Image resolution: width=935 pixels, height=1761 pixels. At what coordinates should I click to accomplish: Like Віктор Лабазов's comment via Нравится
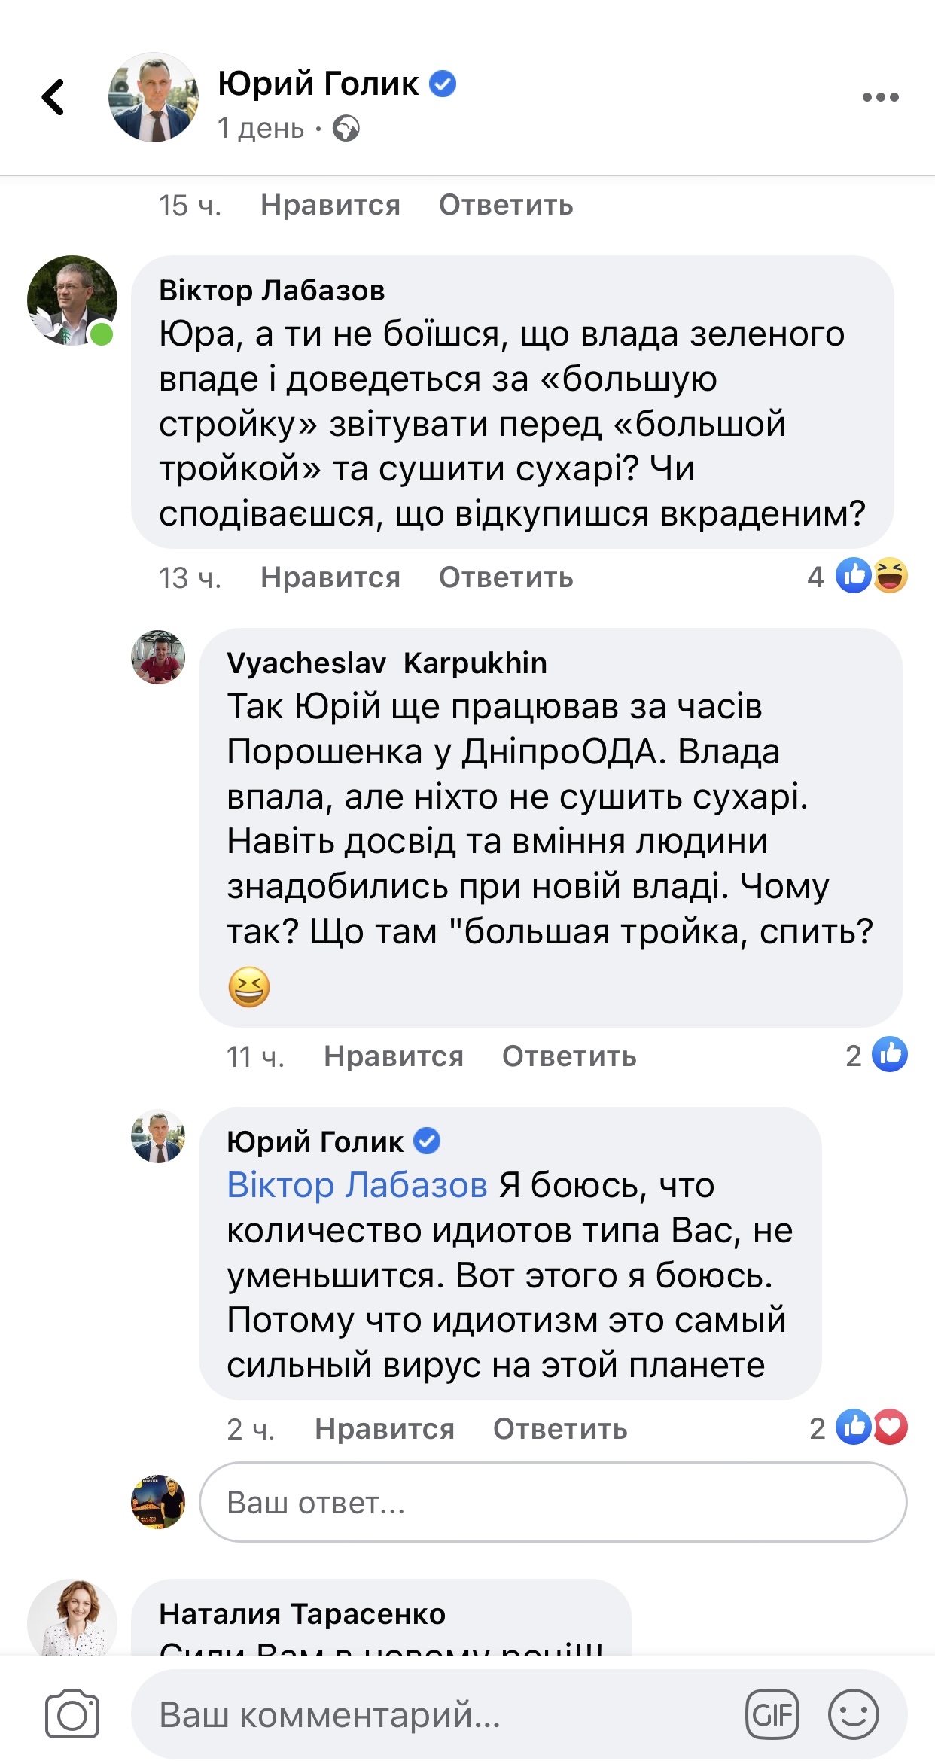[330, 577]
